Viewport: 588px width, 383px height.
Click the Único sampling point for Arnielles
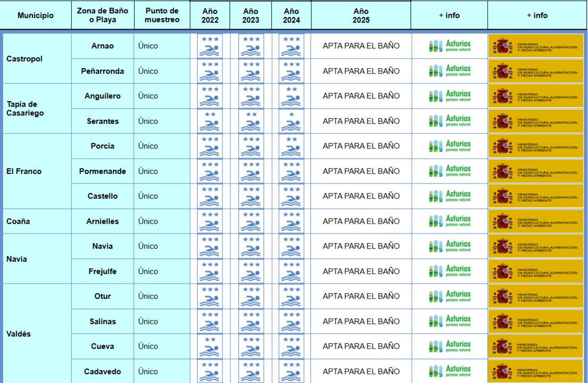(x=148, y=221)
